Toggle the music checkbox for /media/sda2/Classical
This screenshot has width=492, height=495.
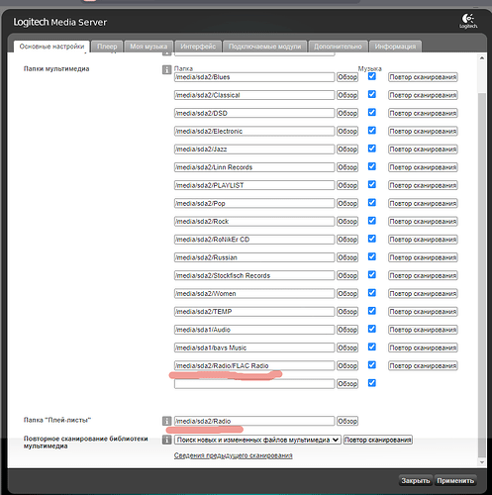click(x=372, y=94)
